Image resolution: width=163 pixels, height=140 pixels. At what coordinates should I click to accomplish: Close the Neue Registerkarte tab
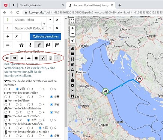pos(63,5)
